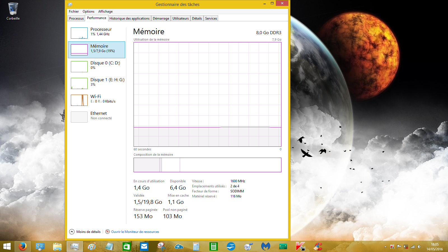Open the Windows Start button

tap(7, 246)
